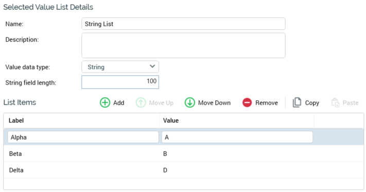Click the Remove button label
The height and width of the screenshot is (192, 366).
[x=267, y=103]
